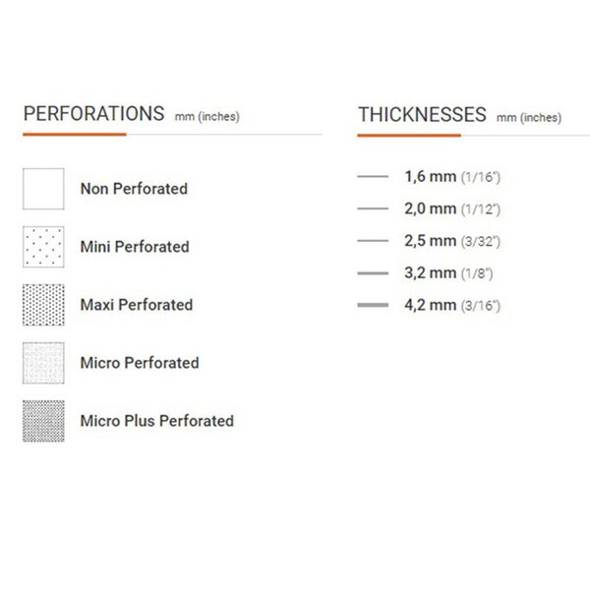The height and width of the screenshot is (590, 590).
Task: Open the PERFORATIONS section heading
Action: click(x=93, y=114)
